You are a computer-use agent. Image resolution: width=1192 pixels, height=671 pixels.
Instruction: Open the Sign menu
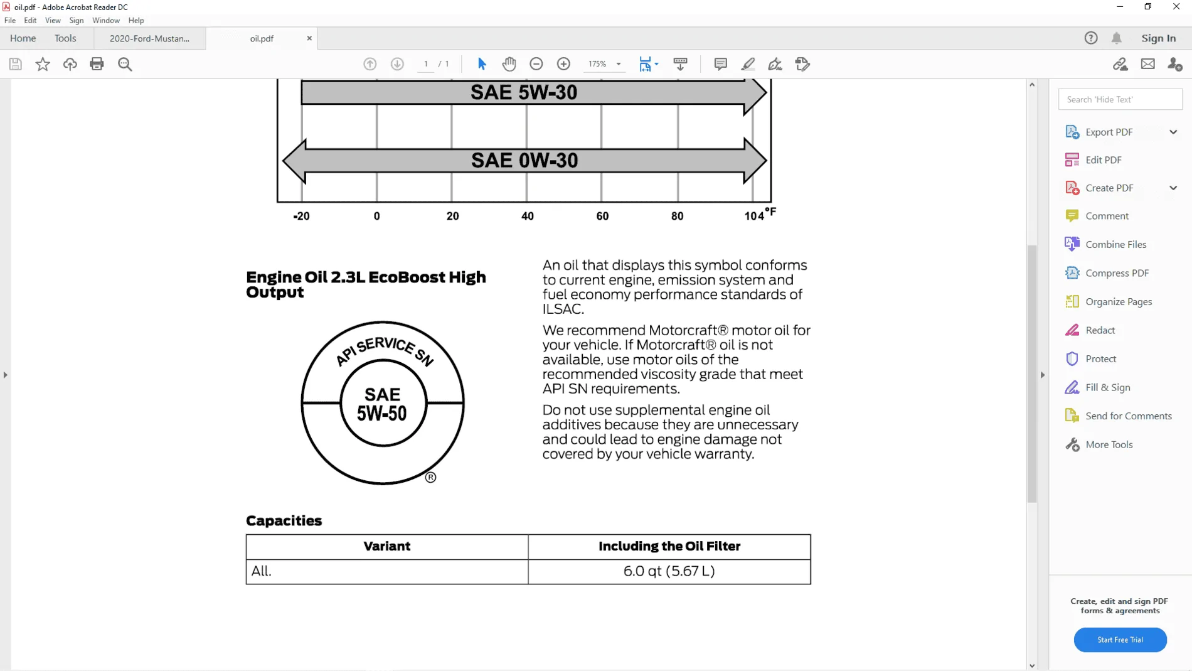77,20
